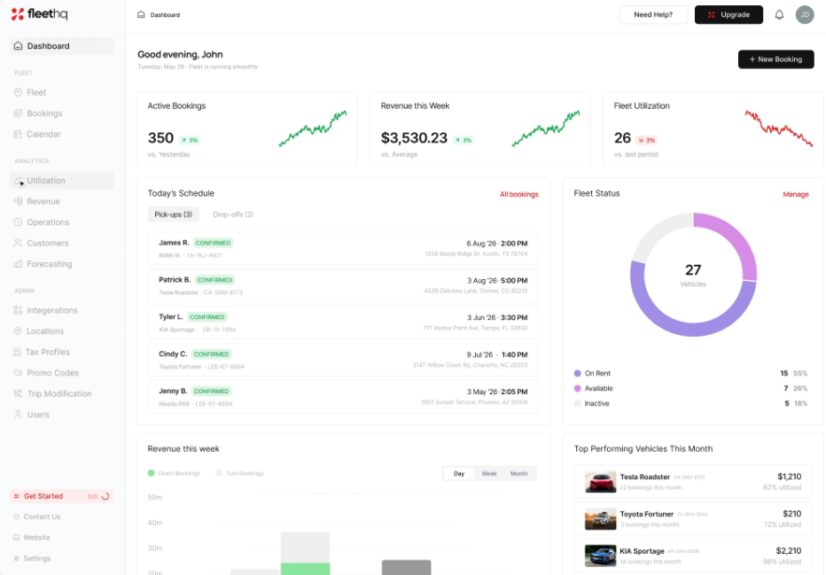This screenshot has height=575, width=826.
Task: Click the Revenue this Week stat card
Action: pyautogui.click(x=479, y=129)
